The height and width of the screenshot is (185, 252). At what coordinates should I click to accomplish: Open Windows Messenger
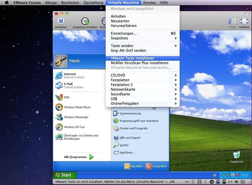(72, 117)
